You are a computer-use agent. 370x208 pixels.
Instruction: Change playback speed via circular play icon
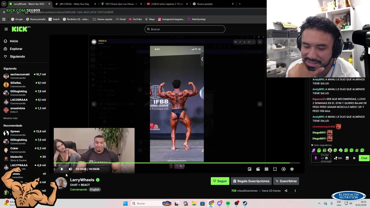pyautogui.click(x=284, y=169)
